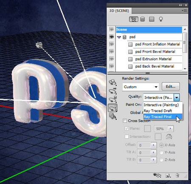Click the Intersection color swatch
Viewport: 191px width, 184px height.
coord(158,137)
